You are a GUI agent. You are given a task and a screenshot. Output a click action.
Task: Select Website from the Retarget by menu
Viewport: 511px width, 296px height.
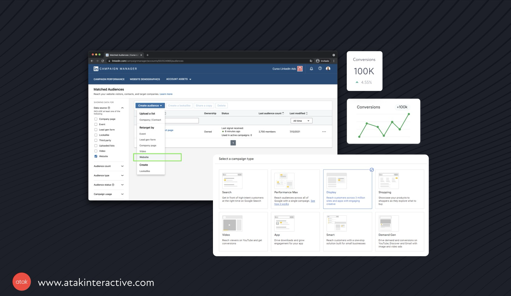point(144,157)
